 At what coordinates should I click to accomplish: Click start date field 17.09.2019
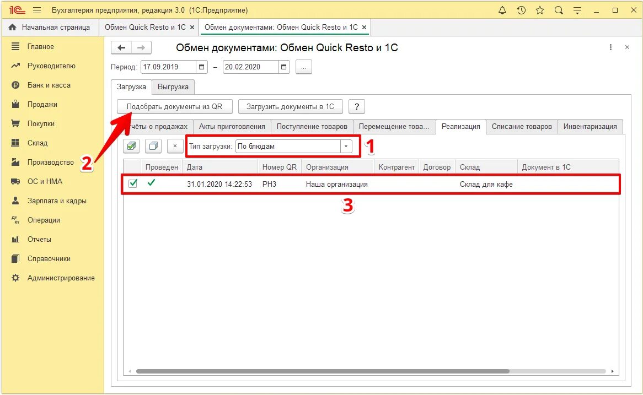(168, 67)
